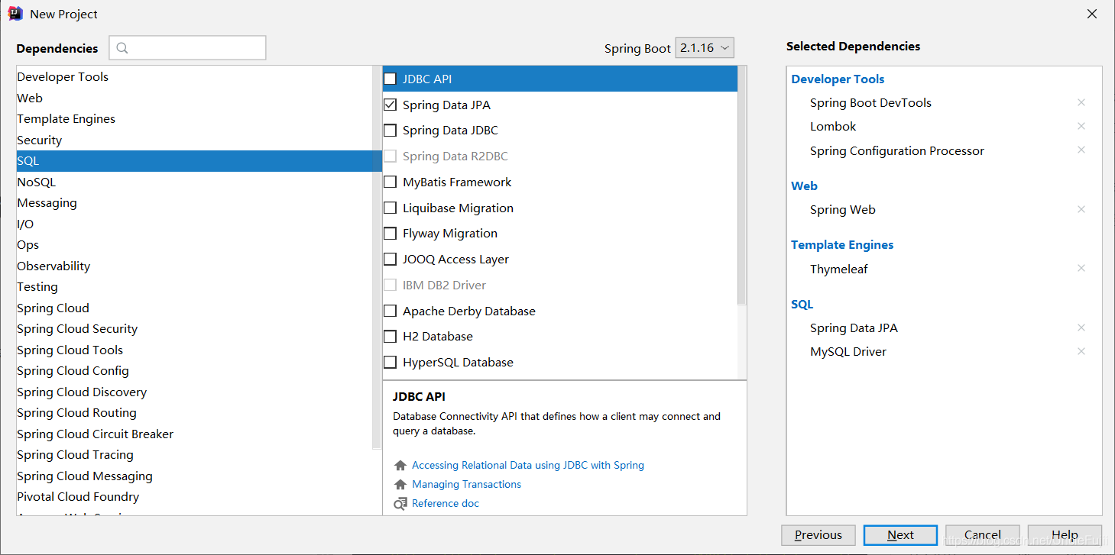1115x555 pixels.
Task: Remove Spring Web from selected dependencies
Action: coord(1081,209)
